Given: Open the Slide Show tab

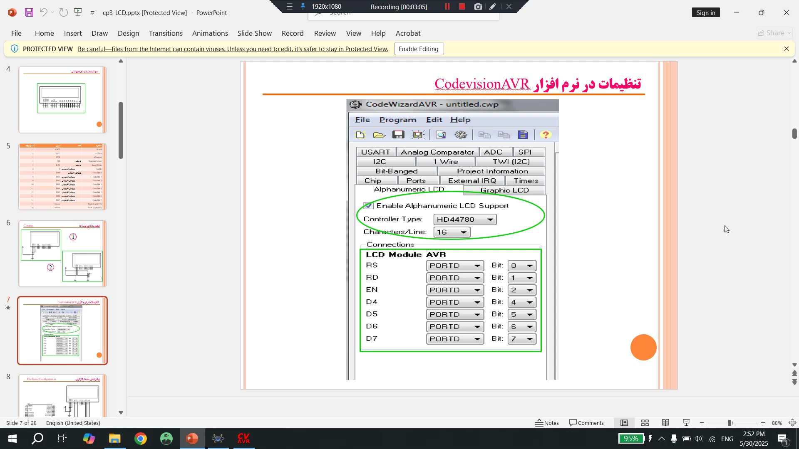Looking at the screenshot, I should (254, 33).
